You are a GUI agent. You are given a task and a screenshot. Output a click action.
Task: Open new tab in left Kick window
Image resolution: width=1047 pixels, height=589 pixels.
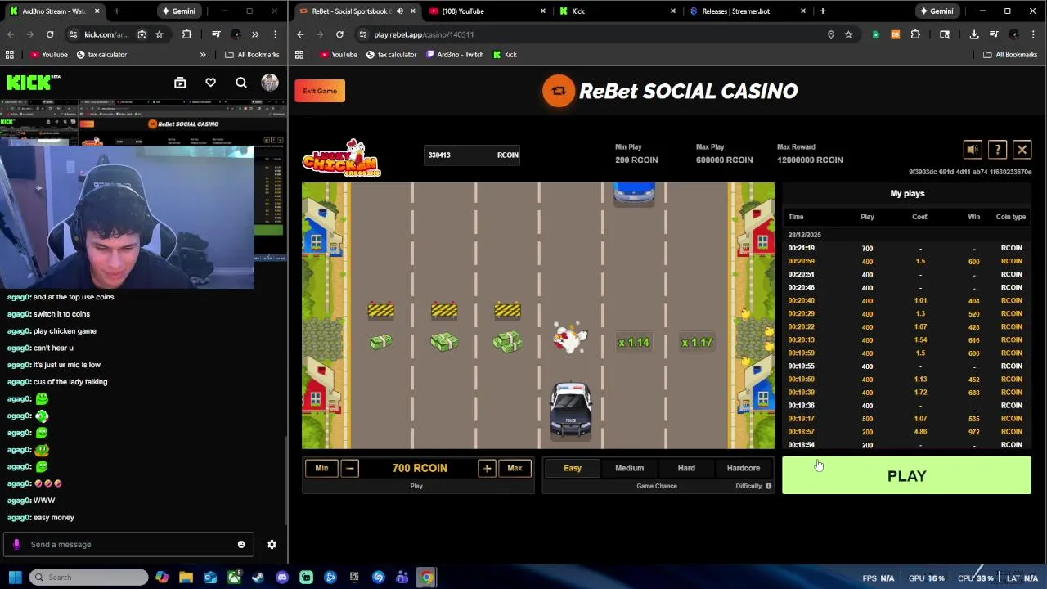tap(116, 11)
